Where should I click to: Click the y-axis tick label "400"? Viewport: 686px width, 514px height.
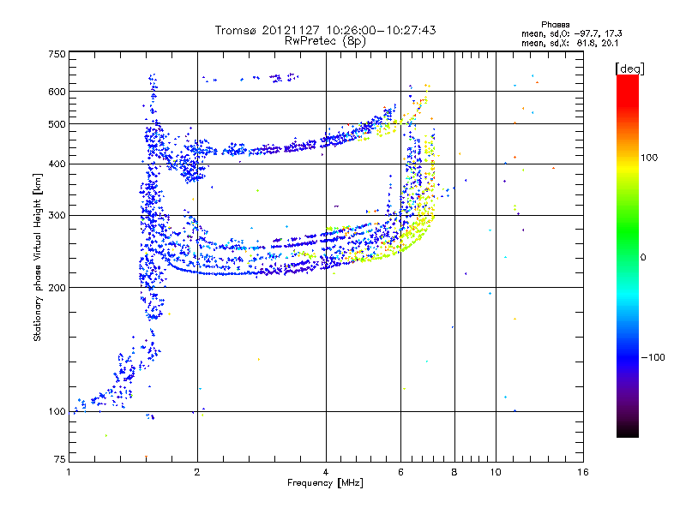click(x=57, y=164)
